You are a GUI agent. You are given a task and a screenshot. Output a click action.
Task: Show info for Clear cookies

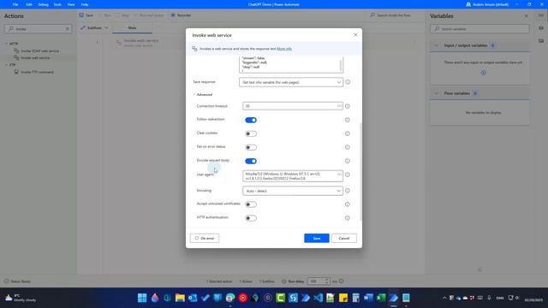[x=348, y=133]
